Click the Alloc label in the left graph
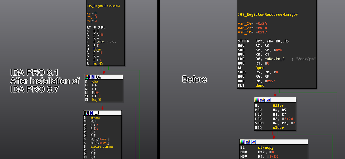345x159 pixels. coord(95,82)
